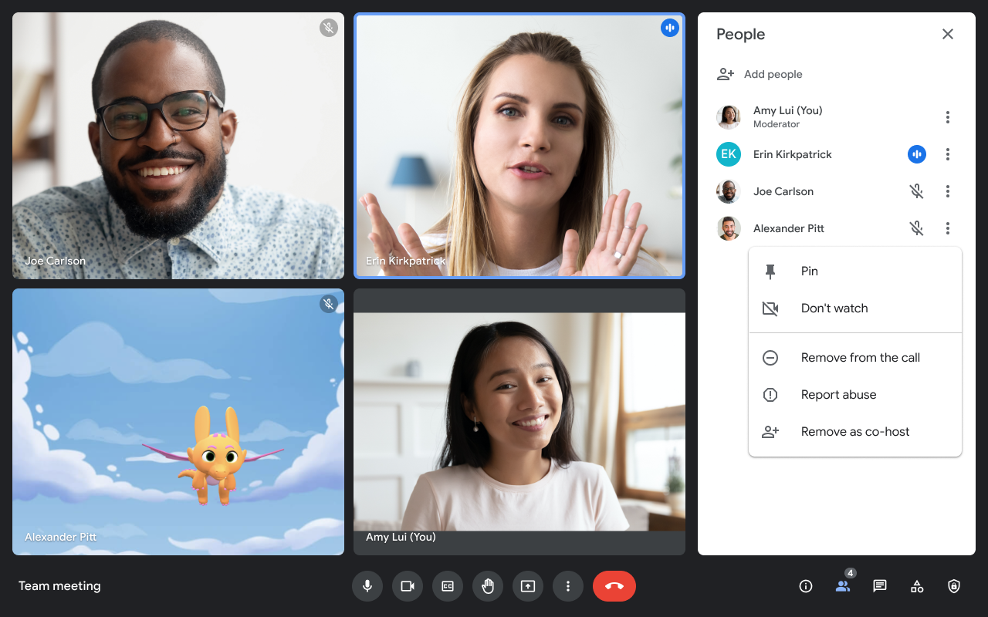Open the in-call chat panel
988x617 pixels.
coord(879,586)
